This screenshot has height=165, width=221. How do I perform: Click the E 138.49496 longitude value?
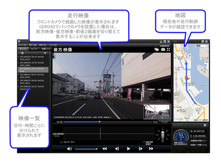pos(199,136)
